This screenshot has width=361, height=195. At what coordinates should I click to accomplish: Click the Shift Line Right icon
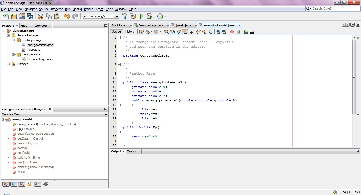point(224,32)
